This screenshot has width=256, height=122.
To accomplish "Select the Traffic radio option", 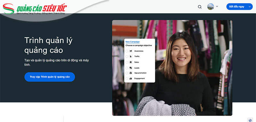I will (127, 56).
